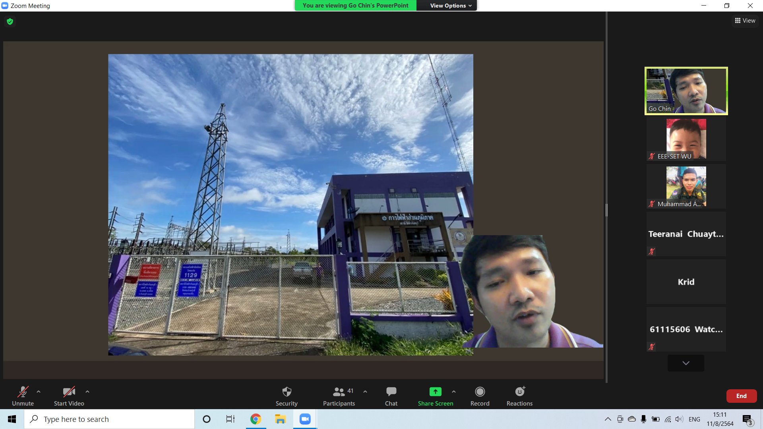Switch layout with the View button
The height and width of the screenshot is (429, 763).
click(x=745, y=21)
